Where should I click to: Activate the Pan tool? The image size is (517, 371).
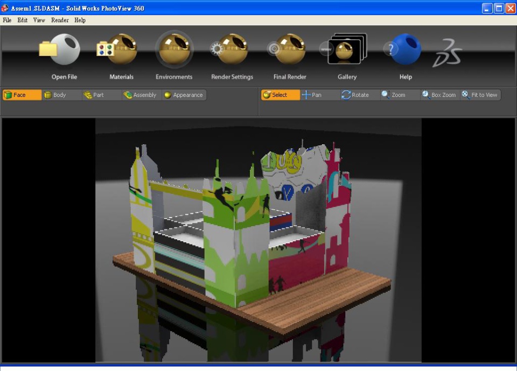pos(320,95)
